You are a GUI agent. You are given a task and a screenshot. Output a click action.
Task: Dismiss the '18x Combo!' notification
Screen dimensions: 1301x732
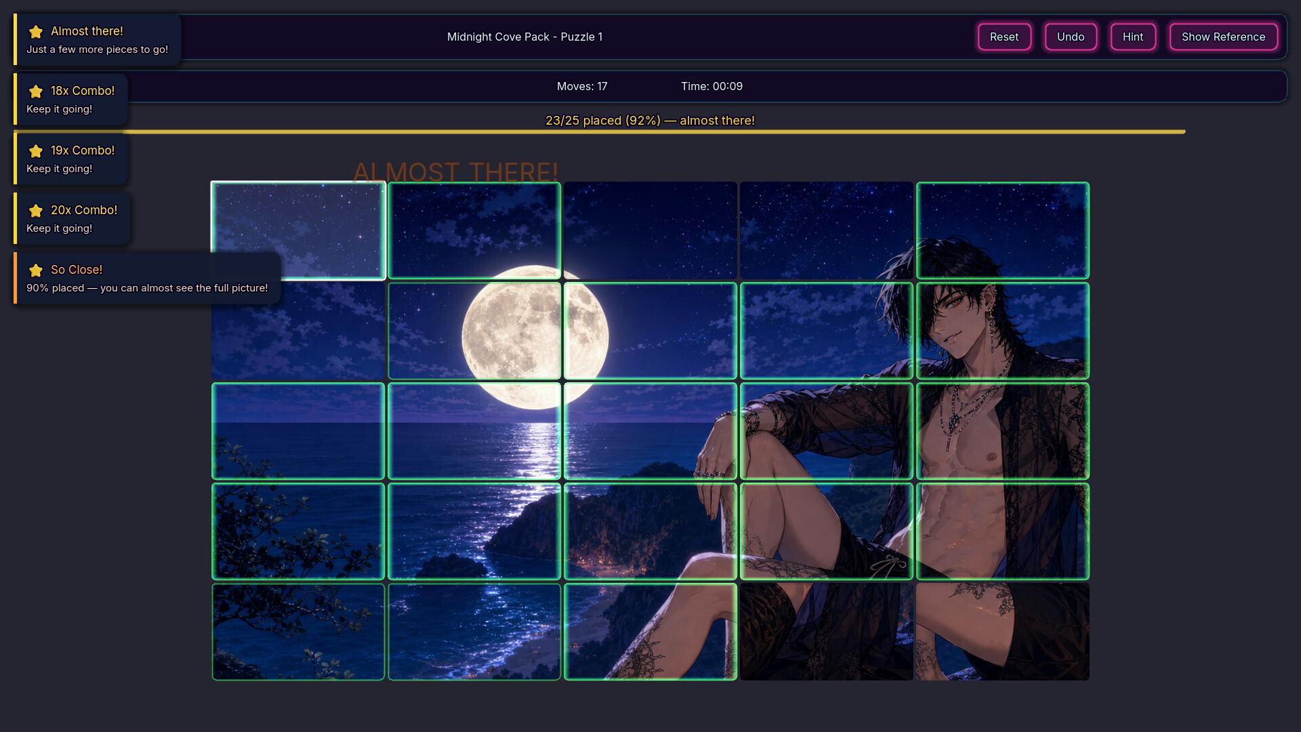(x=71, y=99)
